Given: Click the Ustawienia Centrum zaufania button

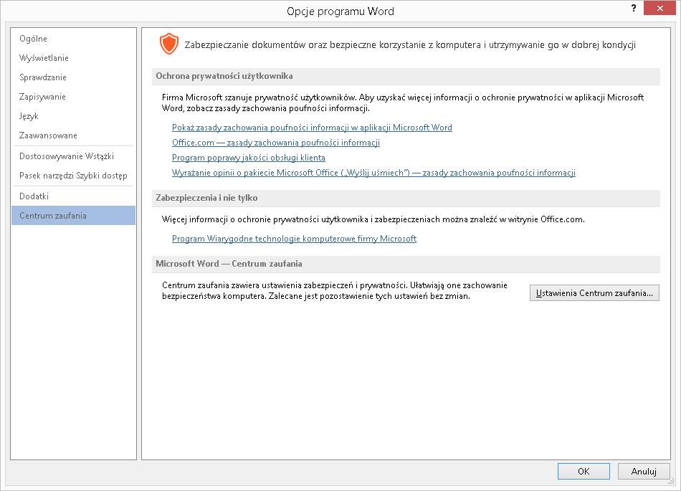Looking at the screenshot, I should click(x=594, y=293).
